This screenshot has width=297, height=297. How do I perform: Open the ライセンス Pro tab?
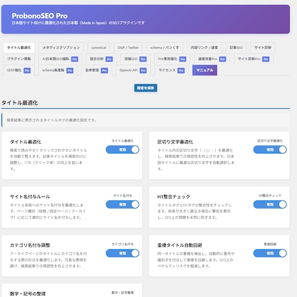171,71
